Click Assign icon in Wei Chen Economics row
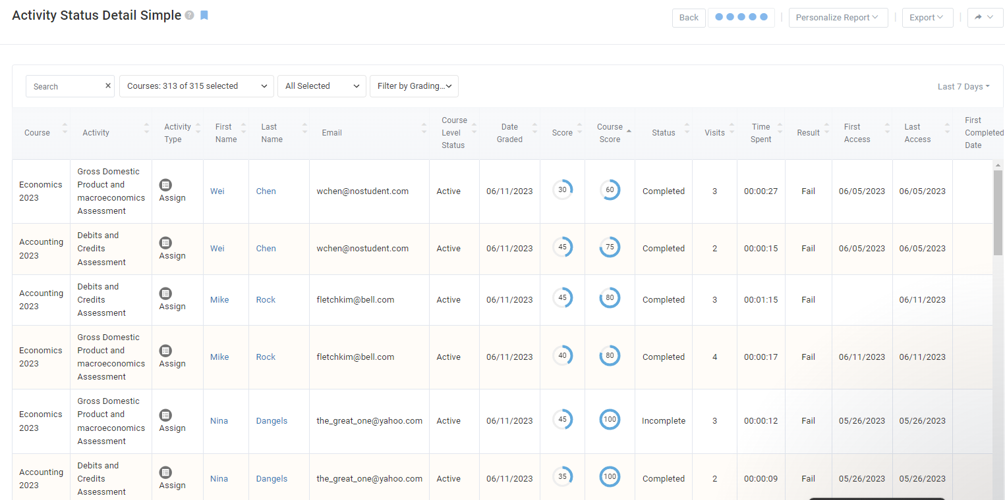This screenshot has height=500, width=1005. tap(166, 185)
